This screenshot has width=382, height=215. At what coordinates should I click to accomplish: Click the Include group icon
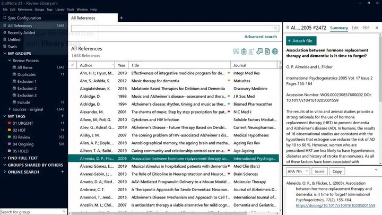click(x=14, y=102)
